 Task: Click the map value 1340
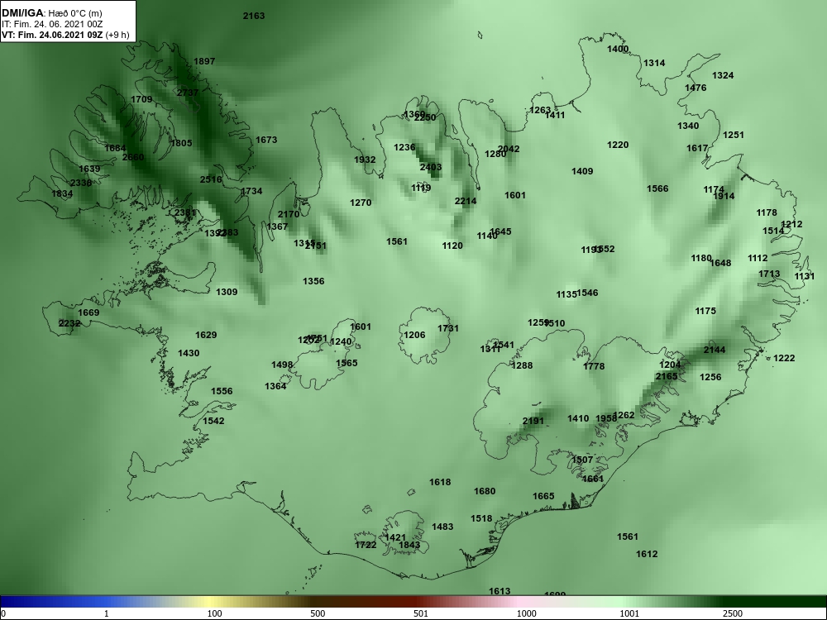688,126
